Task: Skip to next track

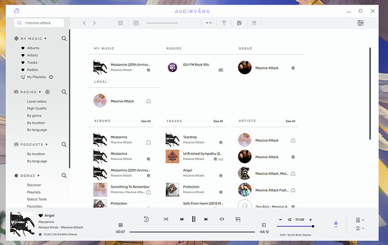Action: pos(206,219)
